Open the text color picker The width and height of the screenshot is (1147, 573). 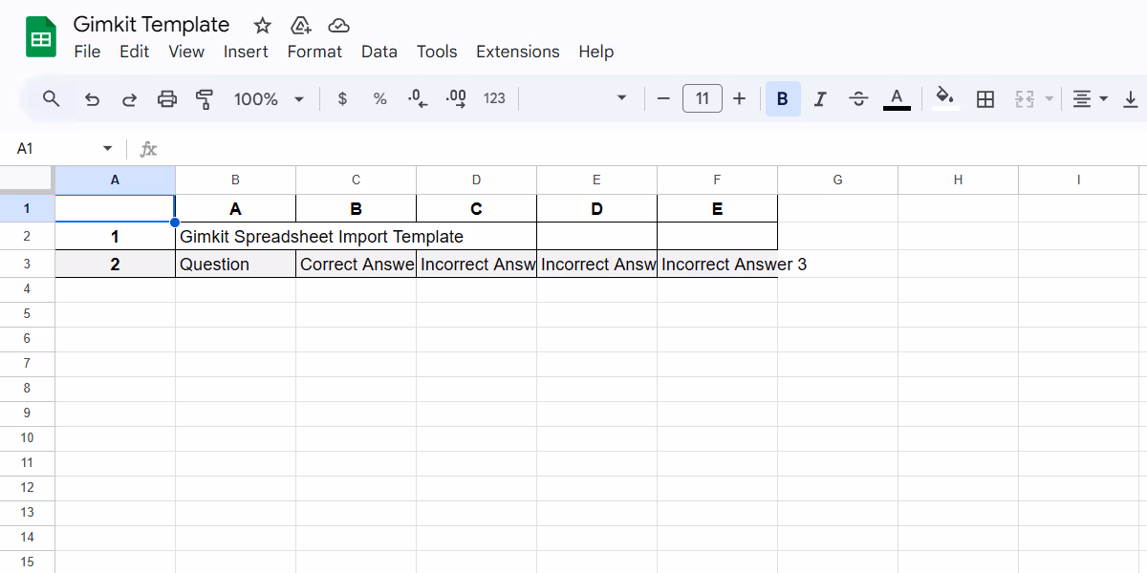897,98
